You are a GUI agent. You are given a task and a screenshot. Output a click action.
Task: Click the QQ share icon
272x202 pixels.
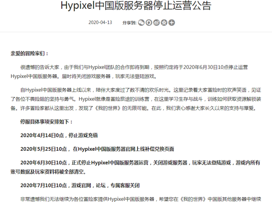[149, 23]
